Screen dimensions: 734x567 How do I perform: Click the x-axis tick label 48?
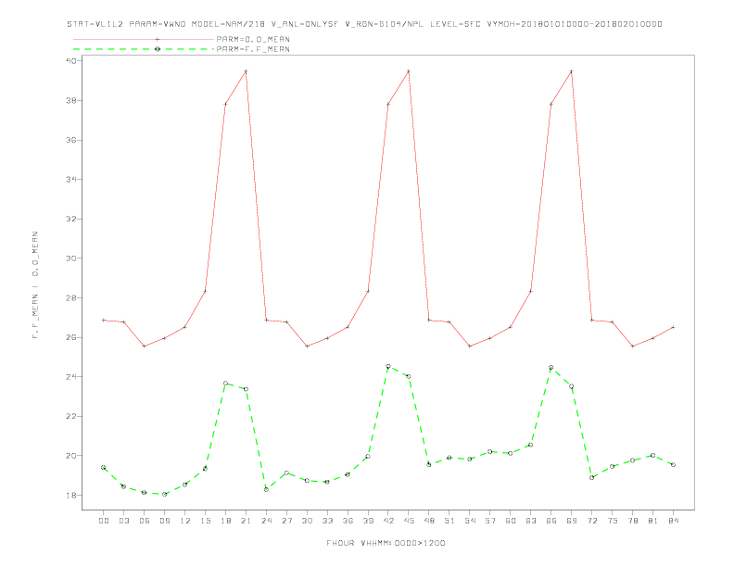pyautogui.click(x=429, y=521)
